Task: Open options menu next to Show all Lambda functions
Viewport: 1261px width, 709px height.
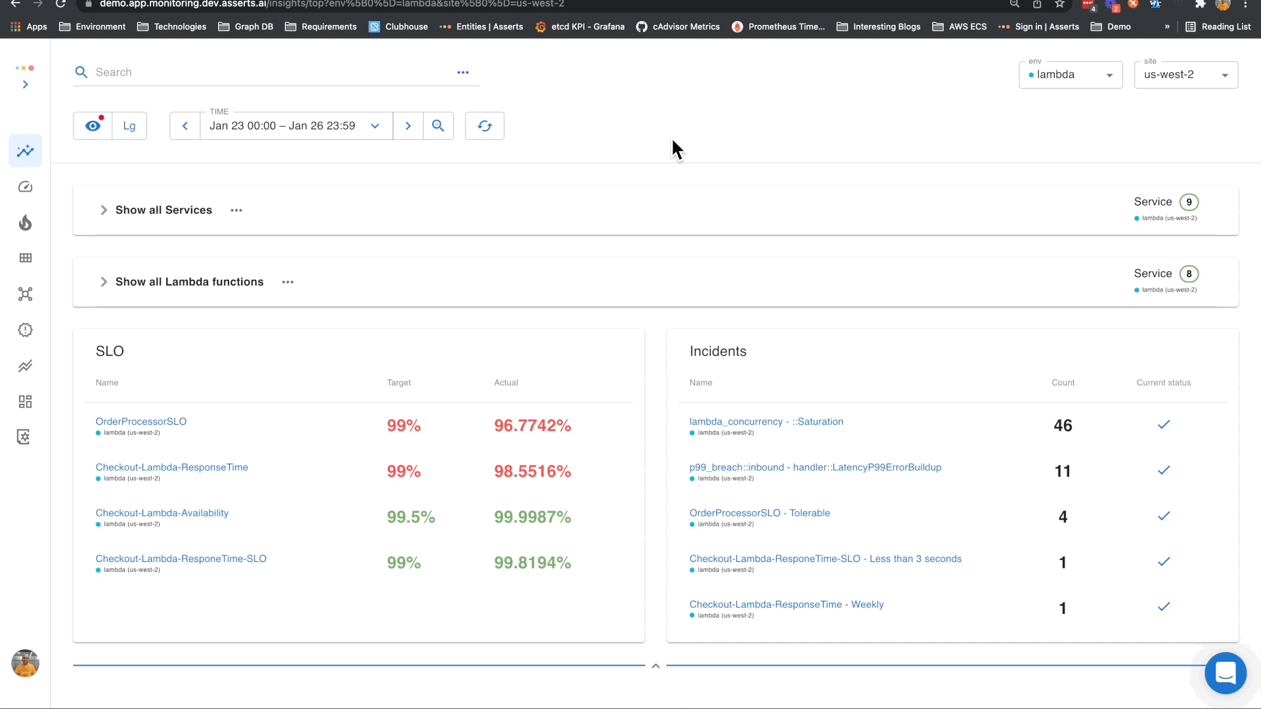Action: click(x=288, y=282)
